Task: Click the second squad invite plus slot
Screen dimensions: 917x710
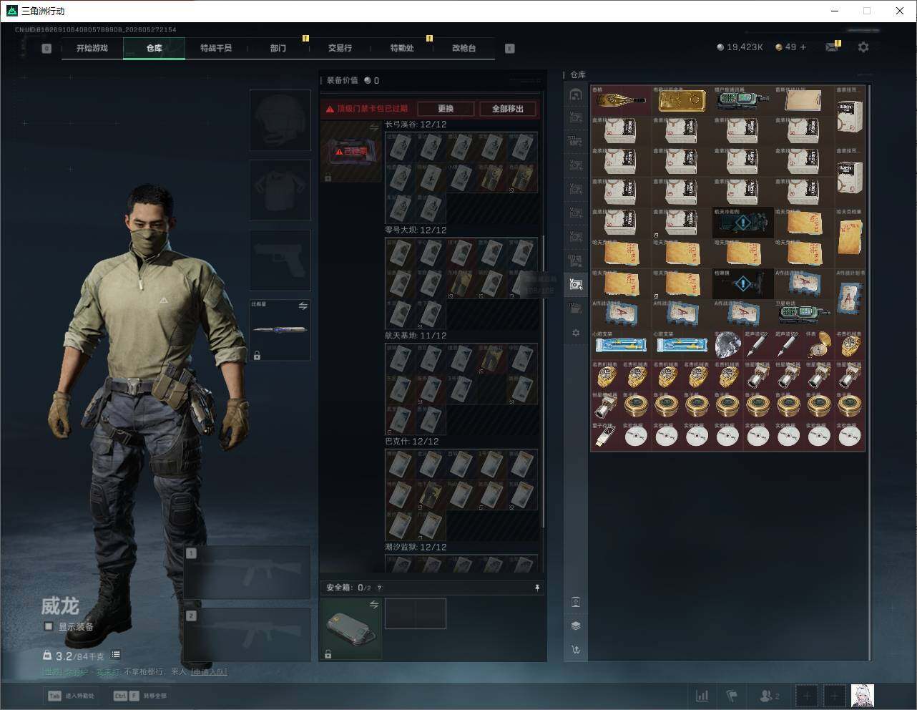Action: point(834,696)
